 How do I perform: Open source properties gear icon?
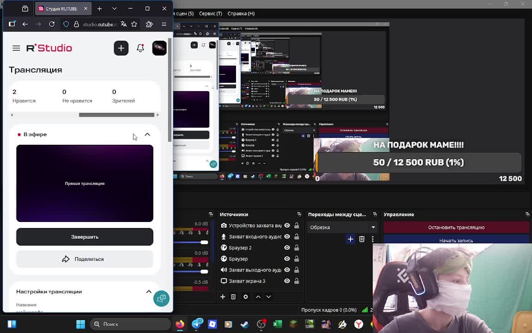[246, 296]
